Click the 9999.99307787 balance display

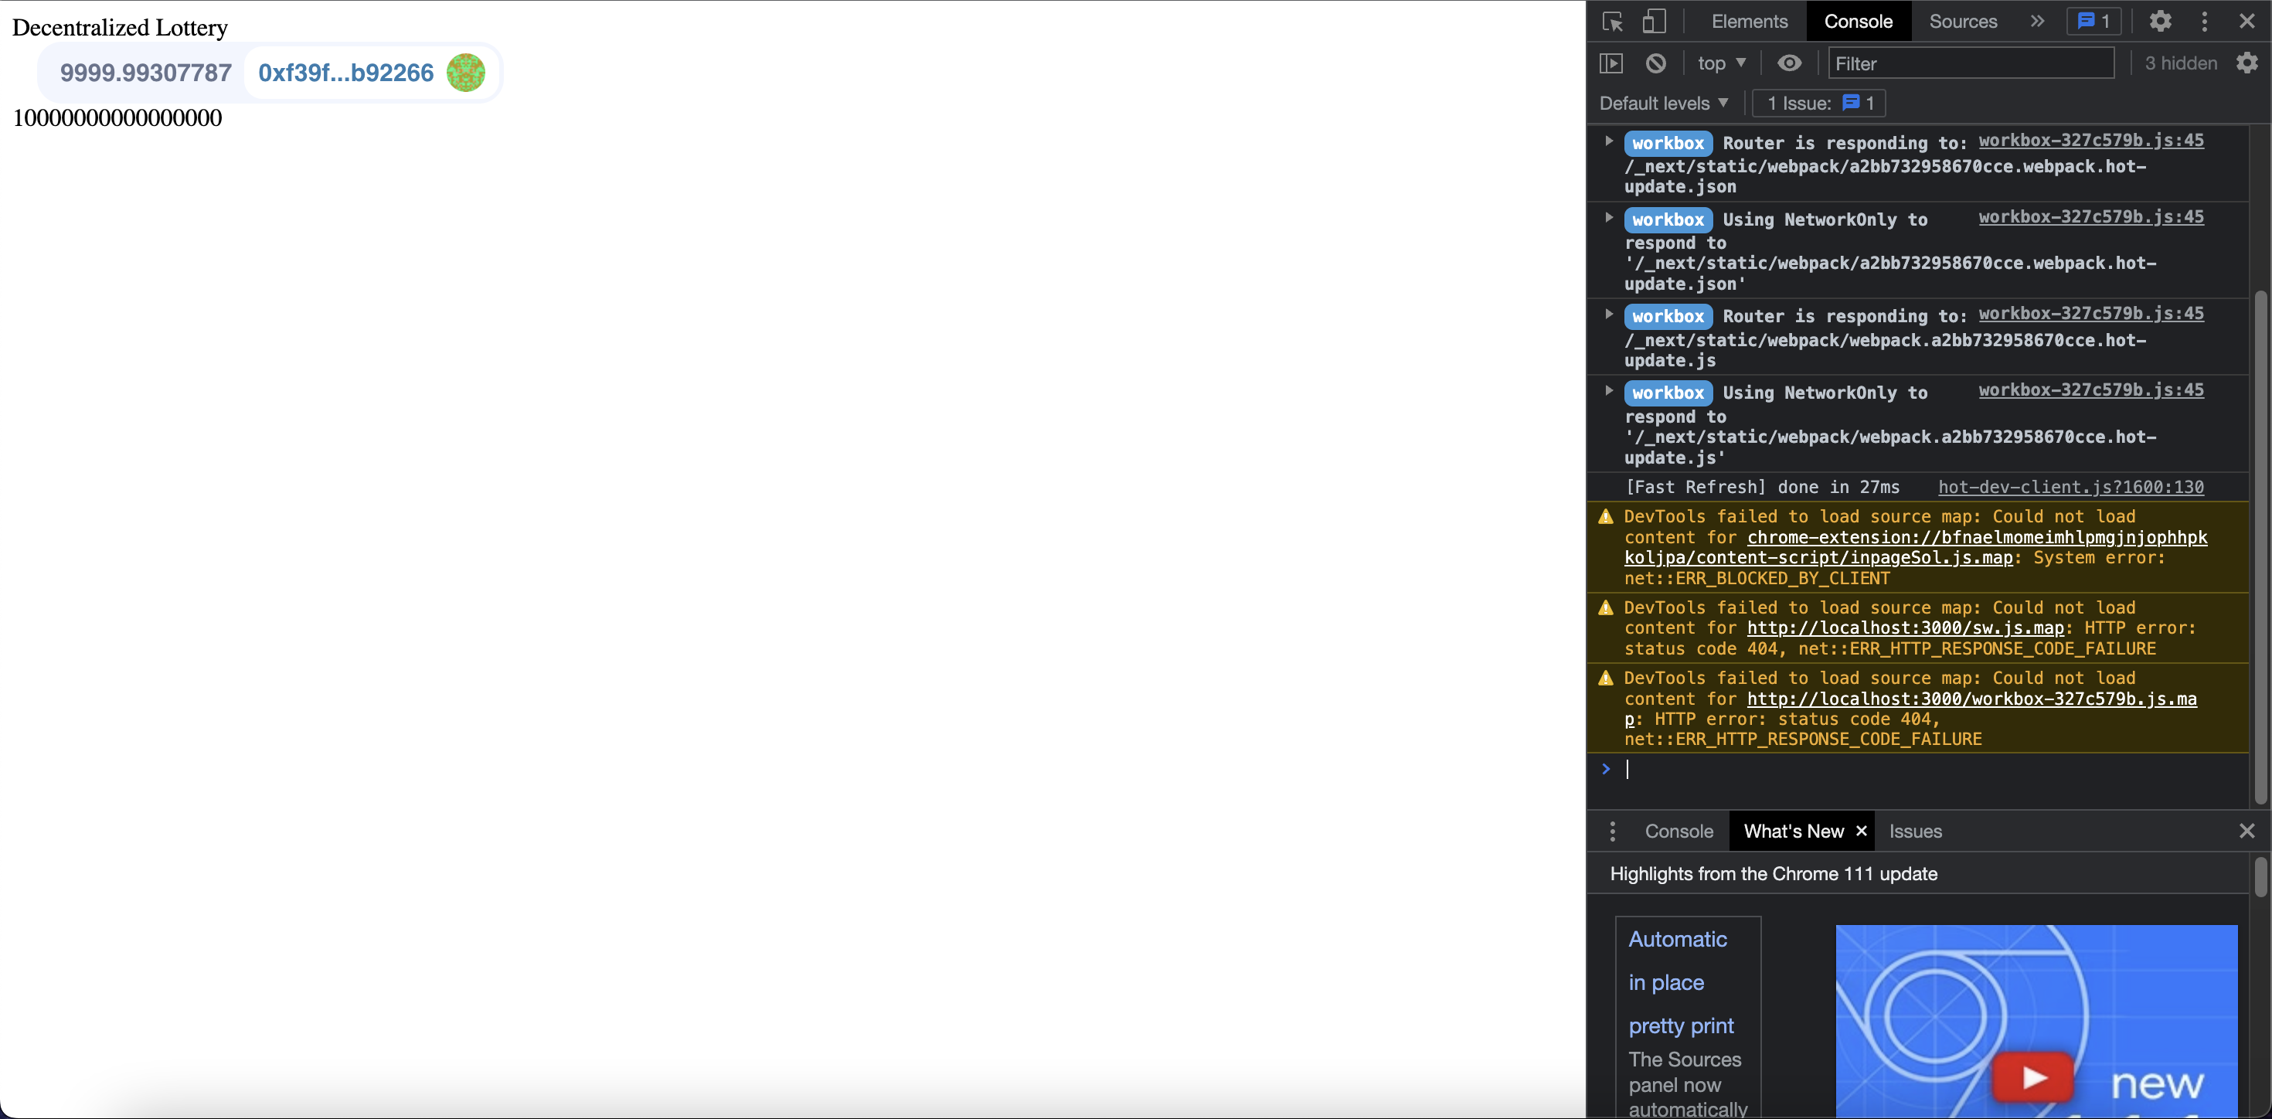click(145, 73)
